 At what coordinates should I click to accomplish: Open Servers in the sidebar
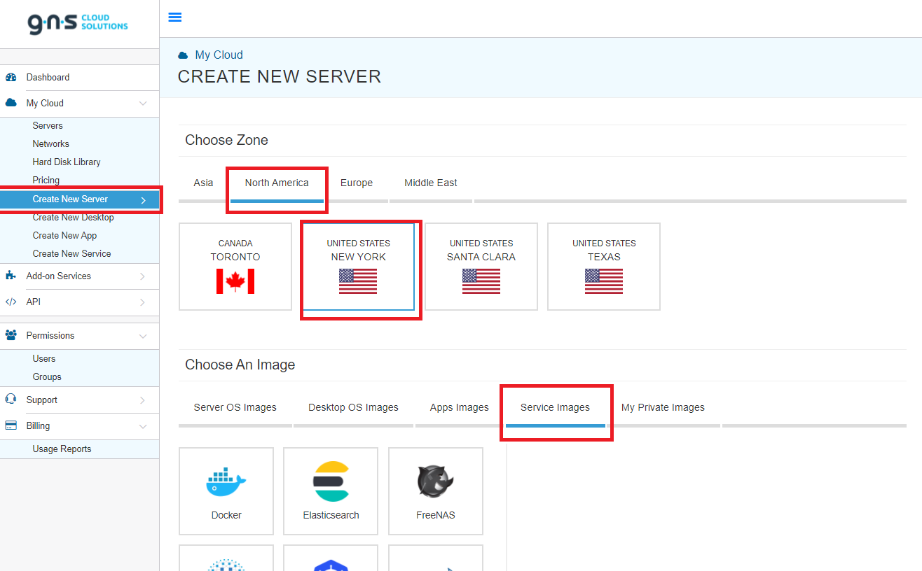48,126
